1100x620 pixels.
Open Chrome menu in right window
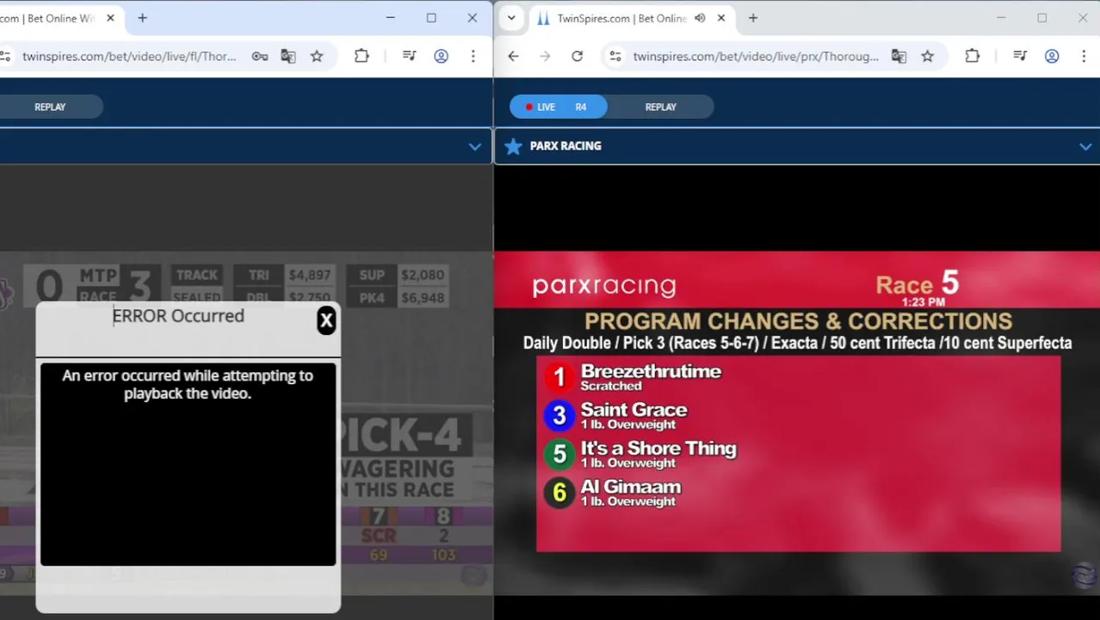(x=1084, y=56)
